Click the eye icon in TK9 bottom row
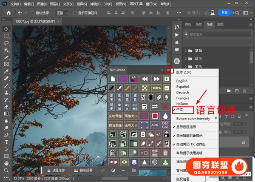Viewport: 255px width, 182px height. 123,162
